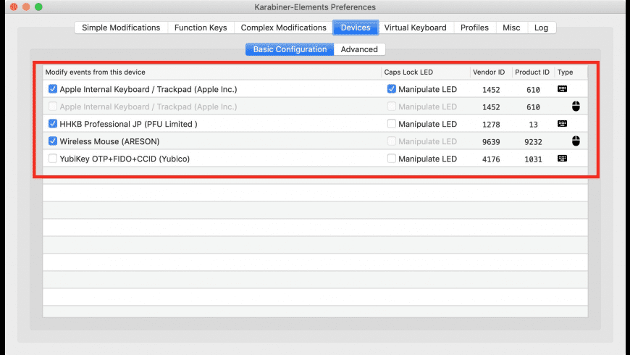The height and width of the screenshot is (355, 630).
Task: Toggle the greyed-out Apple Internal Keyboard device checkbox
Action: pyautogui.click(x=53, y=106)
